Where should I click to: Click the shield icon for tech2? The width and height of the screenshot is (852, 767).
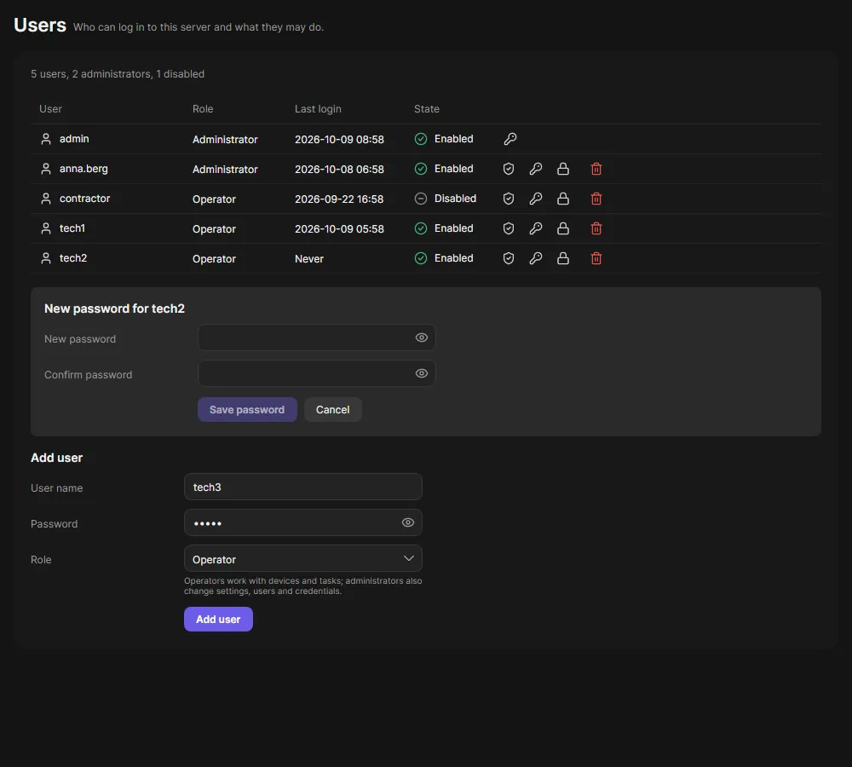pyautogui.click(x=508, y=259)
